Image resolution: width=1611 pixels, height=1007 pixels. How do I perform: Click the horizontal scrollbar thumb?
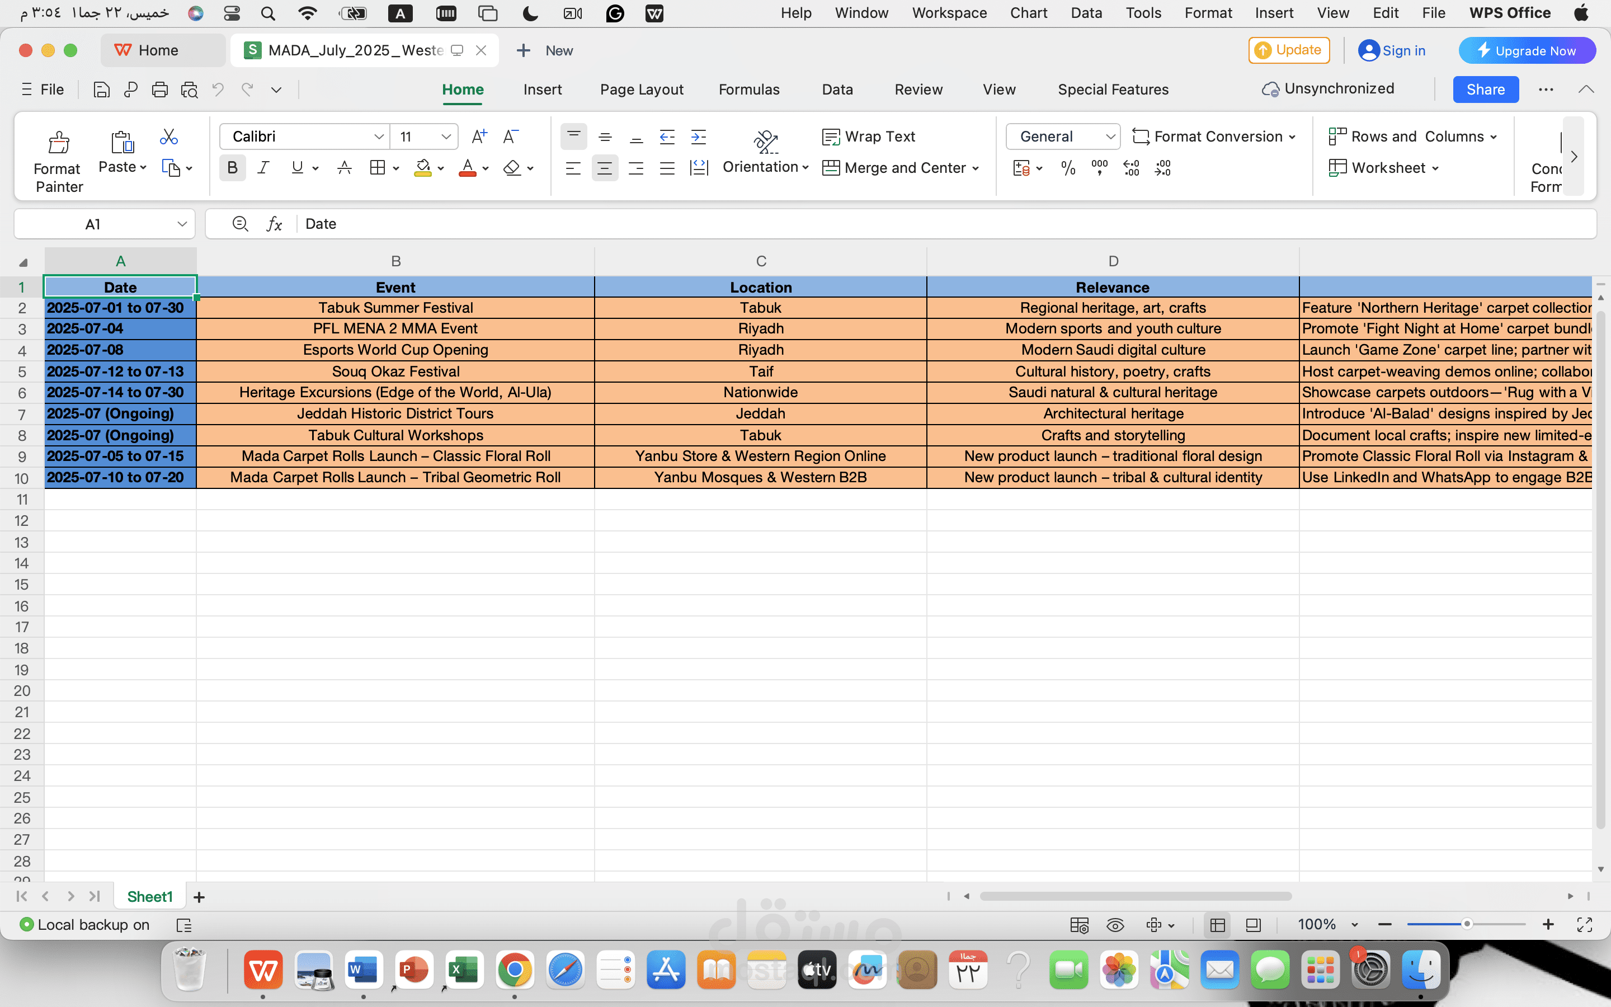coord(1136,896)
